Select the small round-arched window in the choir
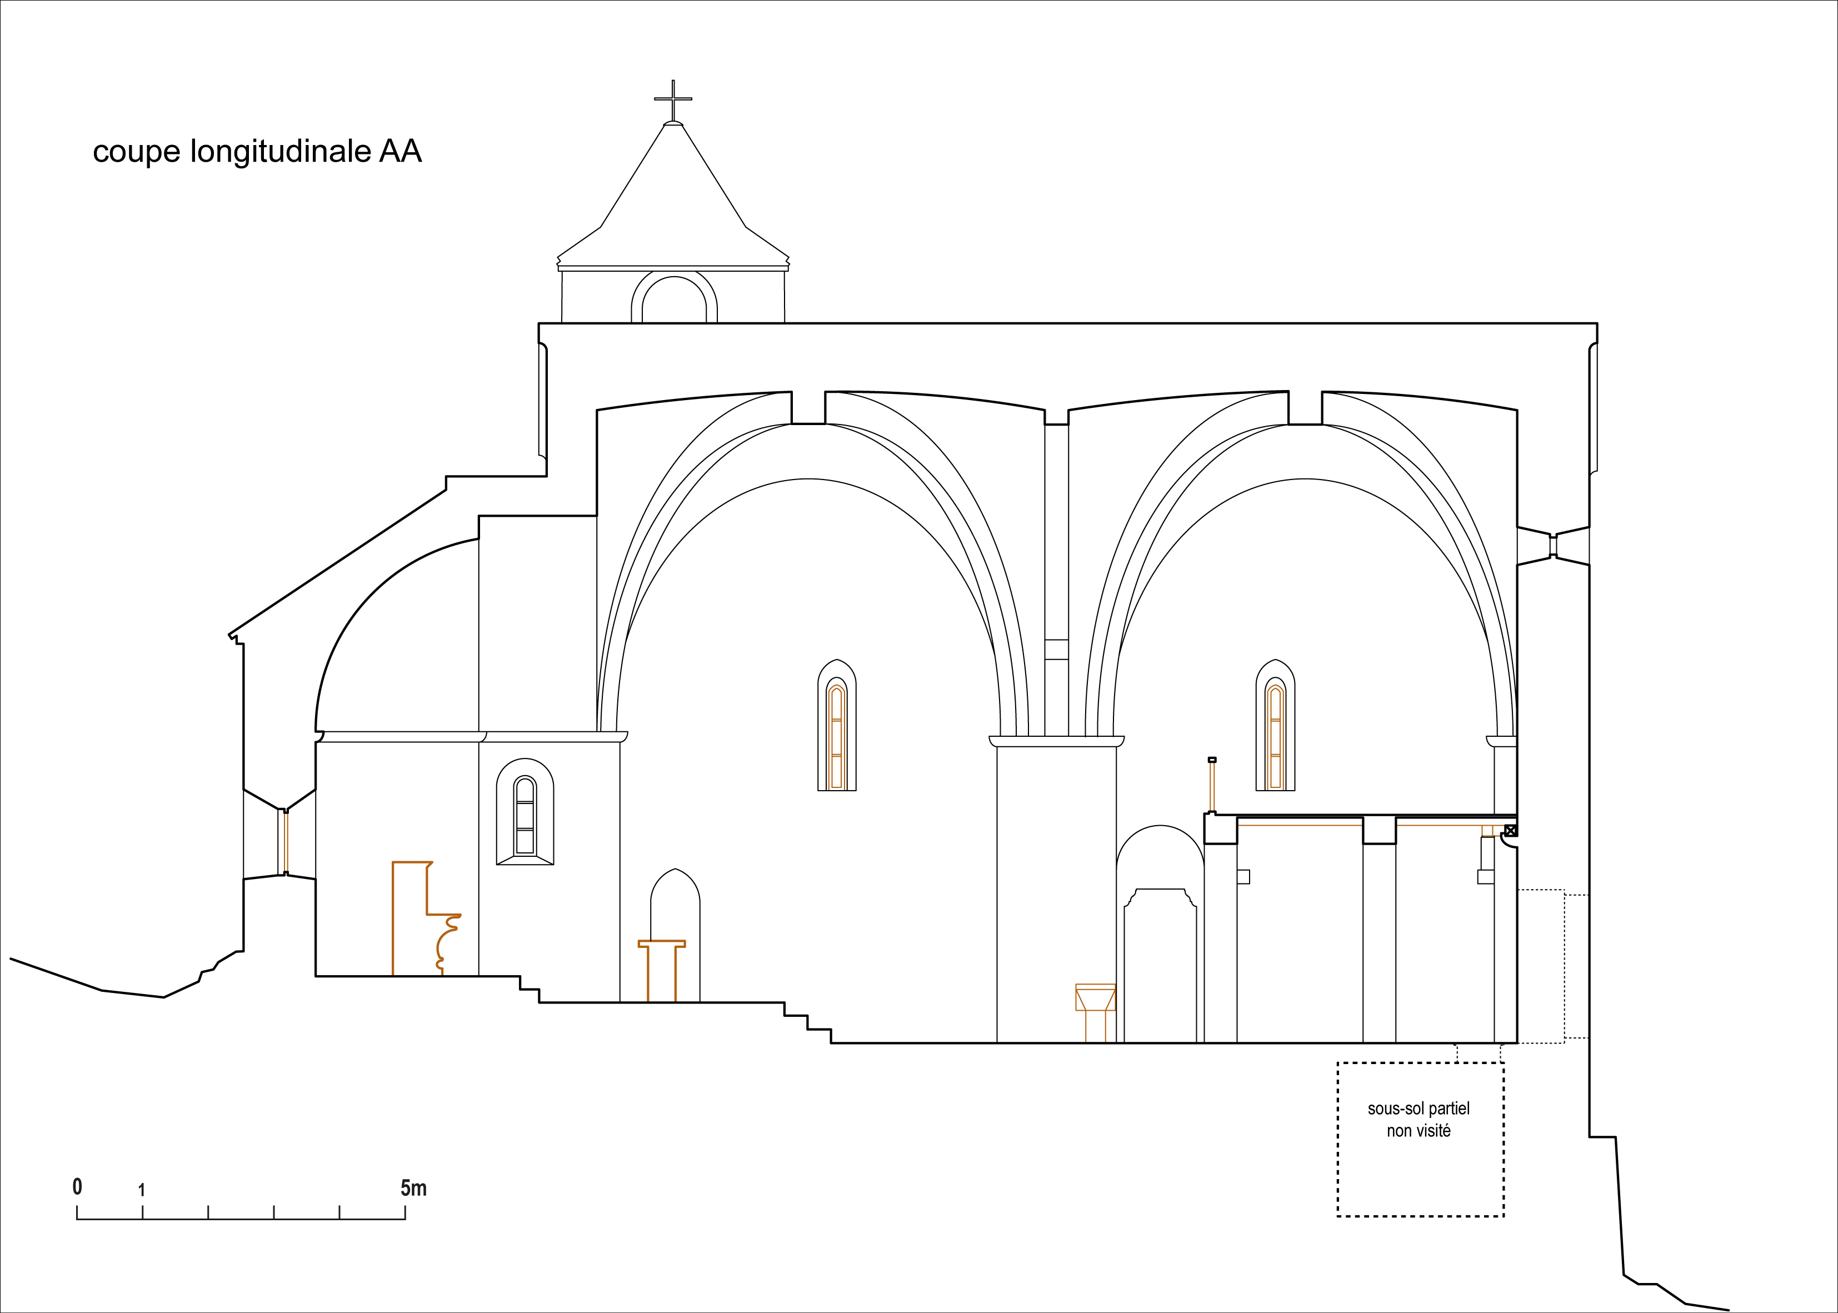Viewport: 1838px width, 1313px height. coord(525,812)
